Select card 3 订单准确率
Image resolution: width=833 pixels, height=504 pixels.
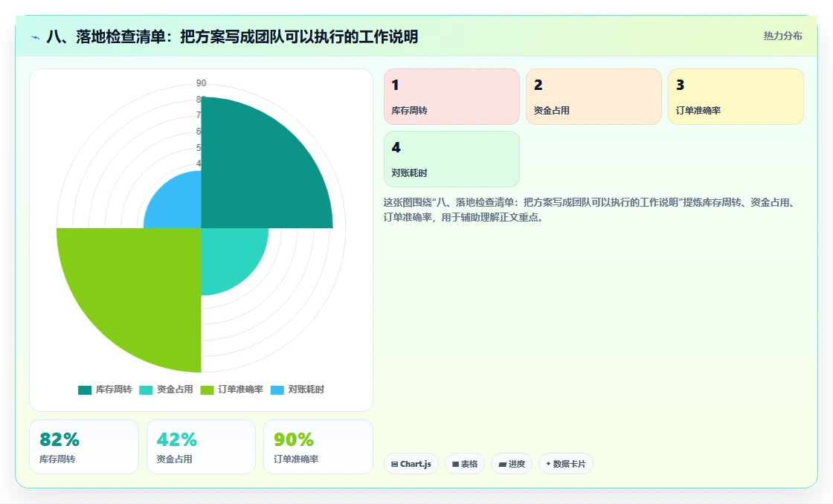(x=736, y=97)
